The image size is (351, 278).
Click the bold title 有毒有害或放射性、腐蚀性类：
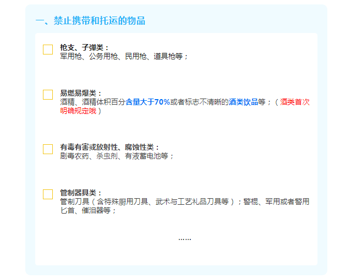point(109,147)
